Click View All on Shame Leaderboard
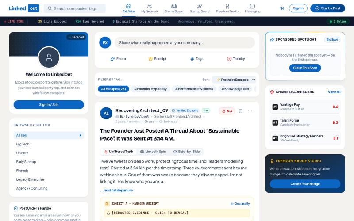The height and width of the screenshot is (221, 354). pos(334,92)
